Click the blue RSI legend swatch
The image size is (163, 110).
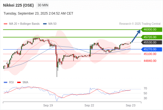tap(6, 82)
